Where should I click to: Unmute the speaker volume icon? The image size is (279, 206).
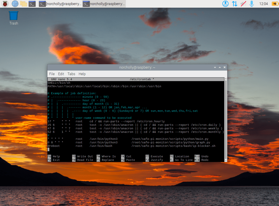click(243, 4)
